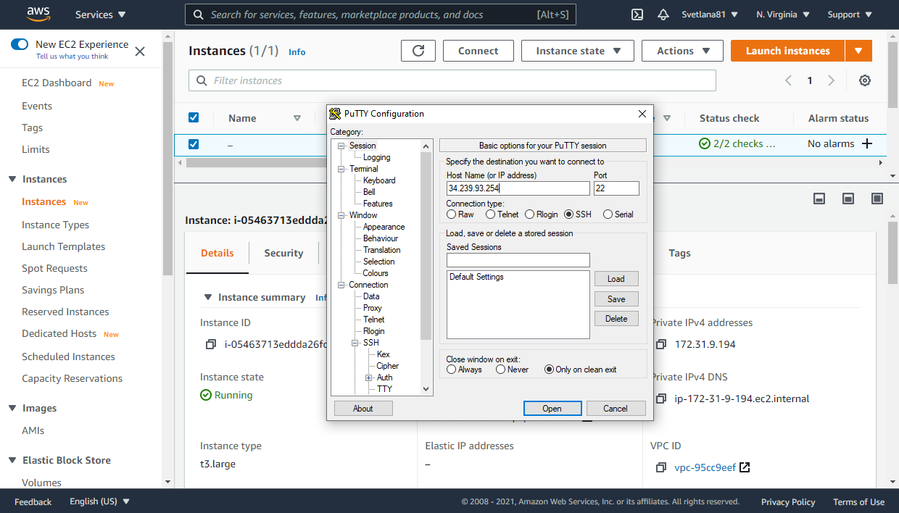The image size is (899, 513).
Task: Click the PuTTY Configuration title icon
Action: point(335,114)
